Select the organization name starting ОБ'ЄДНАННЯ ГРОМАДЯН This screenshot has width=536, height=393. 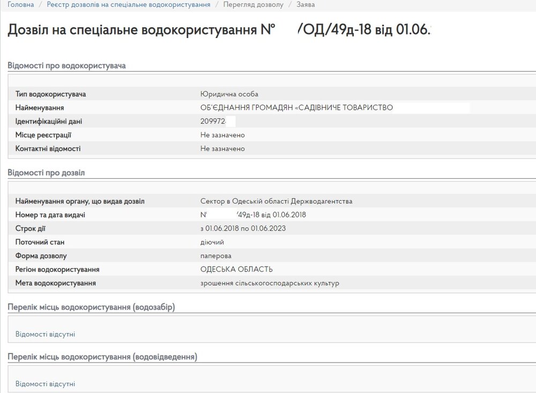tap(297, 108)
